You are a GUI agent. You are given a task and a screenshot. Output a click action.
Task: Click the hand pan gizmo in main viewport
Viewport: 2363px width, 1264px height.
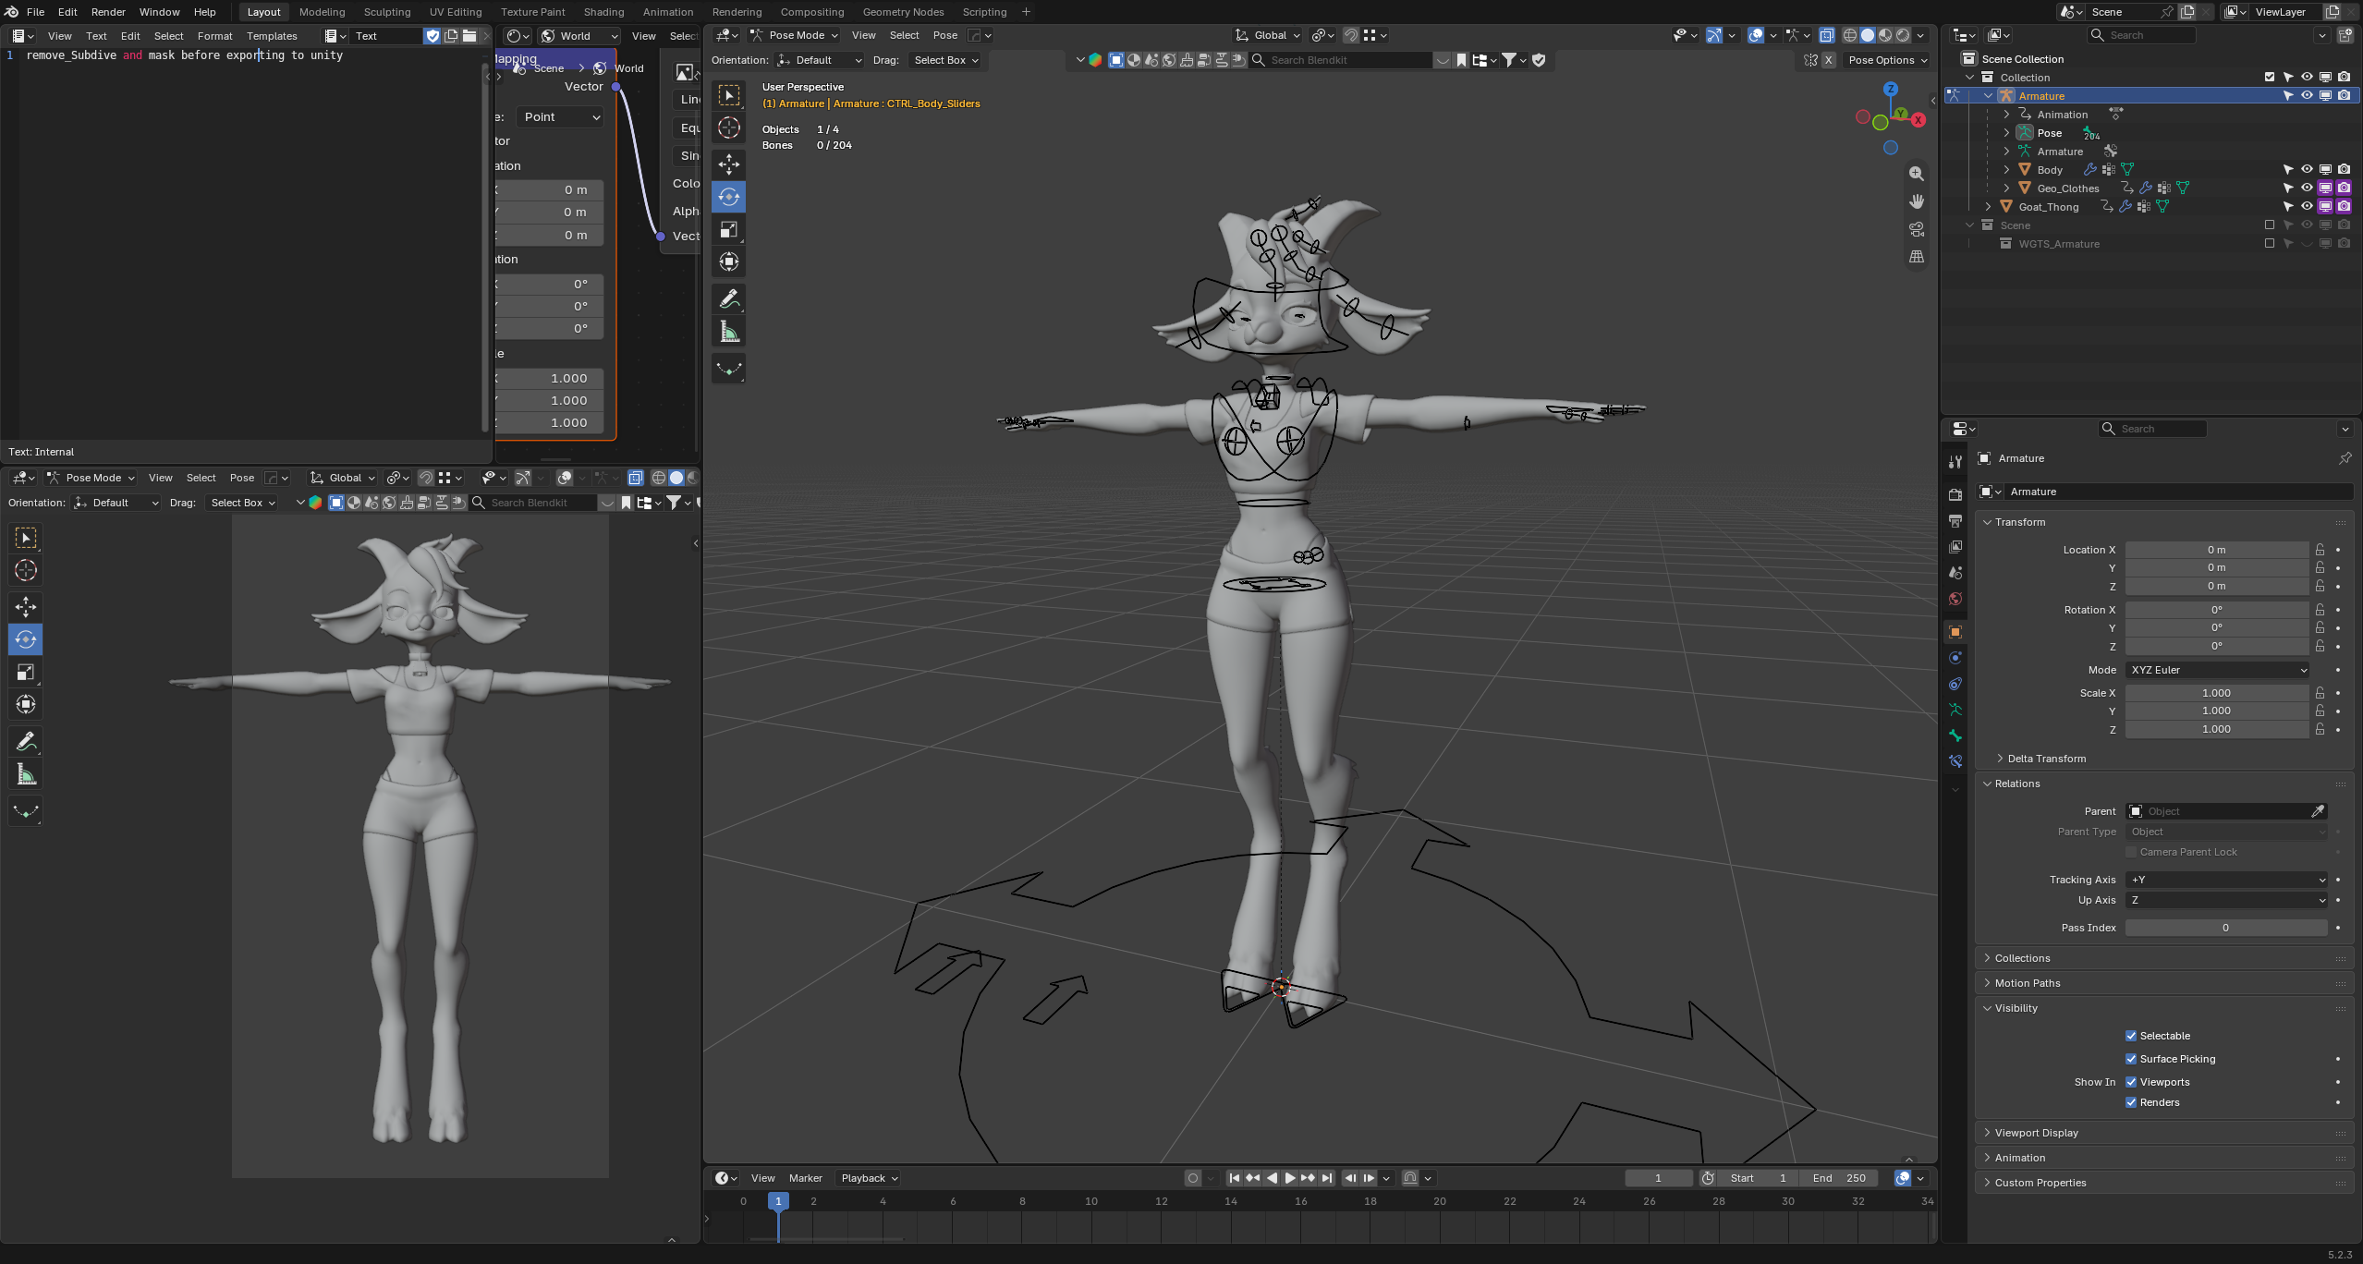tap(1917, 201)
